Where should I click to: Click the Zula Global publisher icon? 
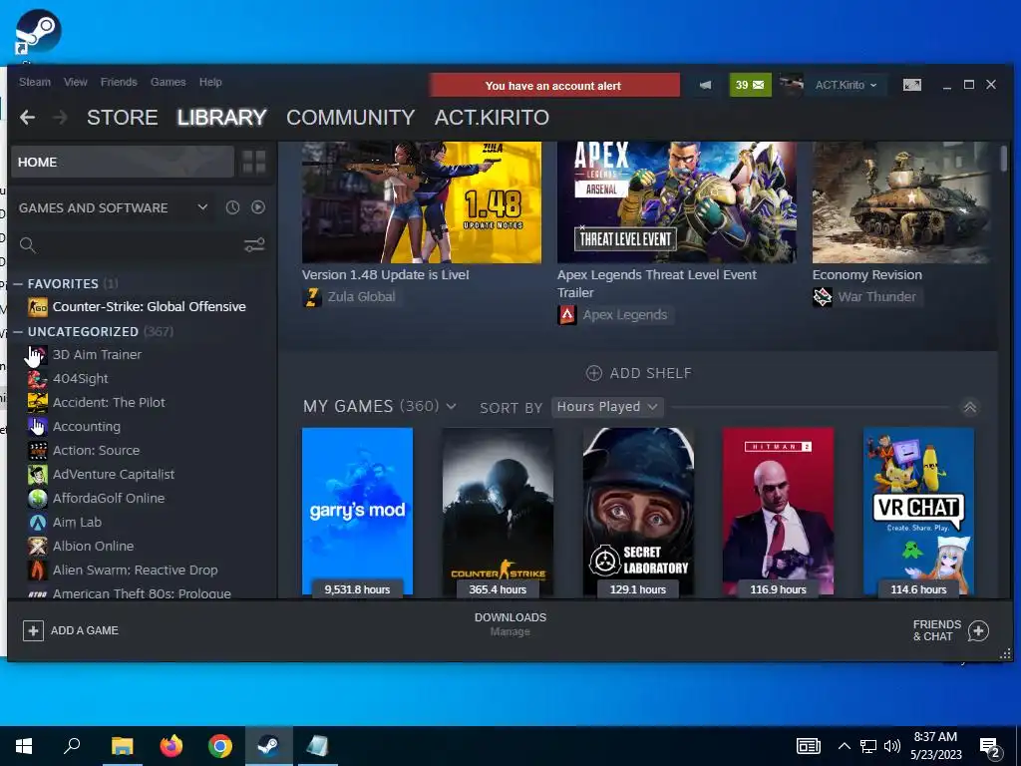(x=312, y=297)
